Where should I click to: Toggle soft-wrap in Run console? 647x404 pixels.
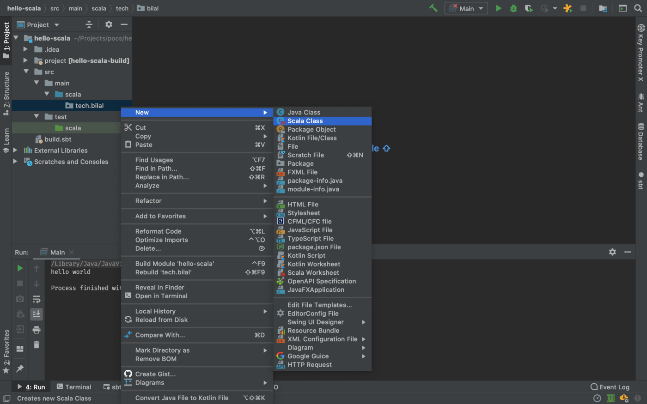click(37, 299)
